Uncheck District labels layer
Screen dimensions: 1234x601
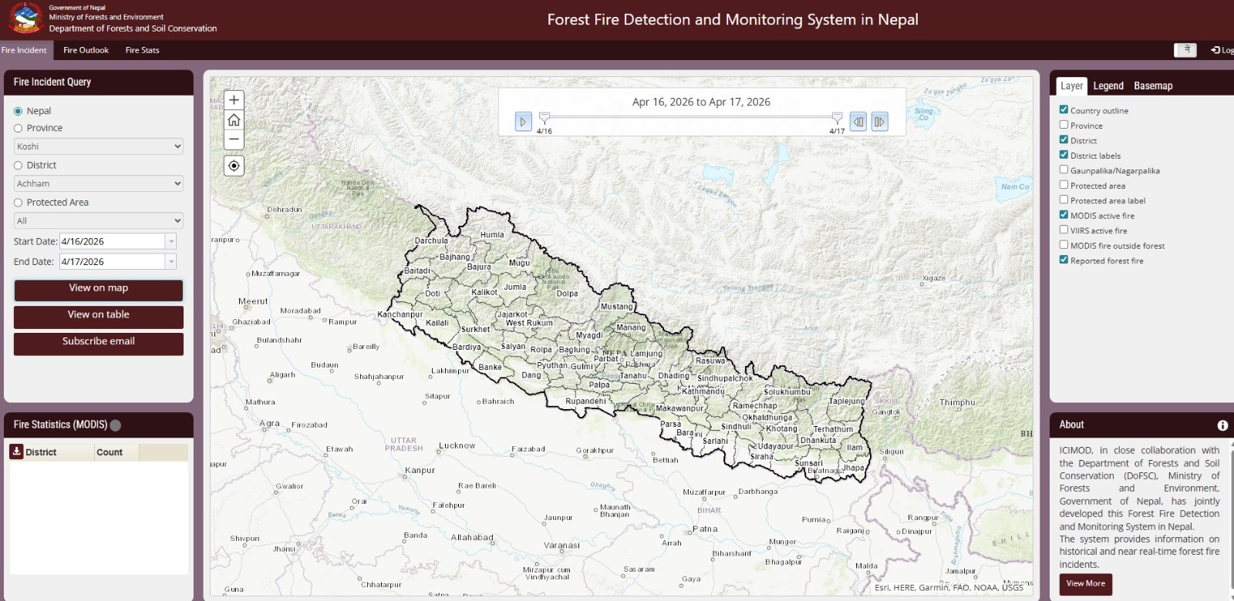tap(1064, 155)
